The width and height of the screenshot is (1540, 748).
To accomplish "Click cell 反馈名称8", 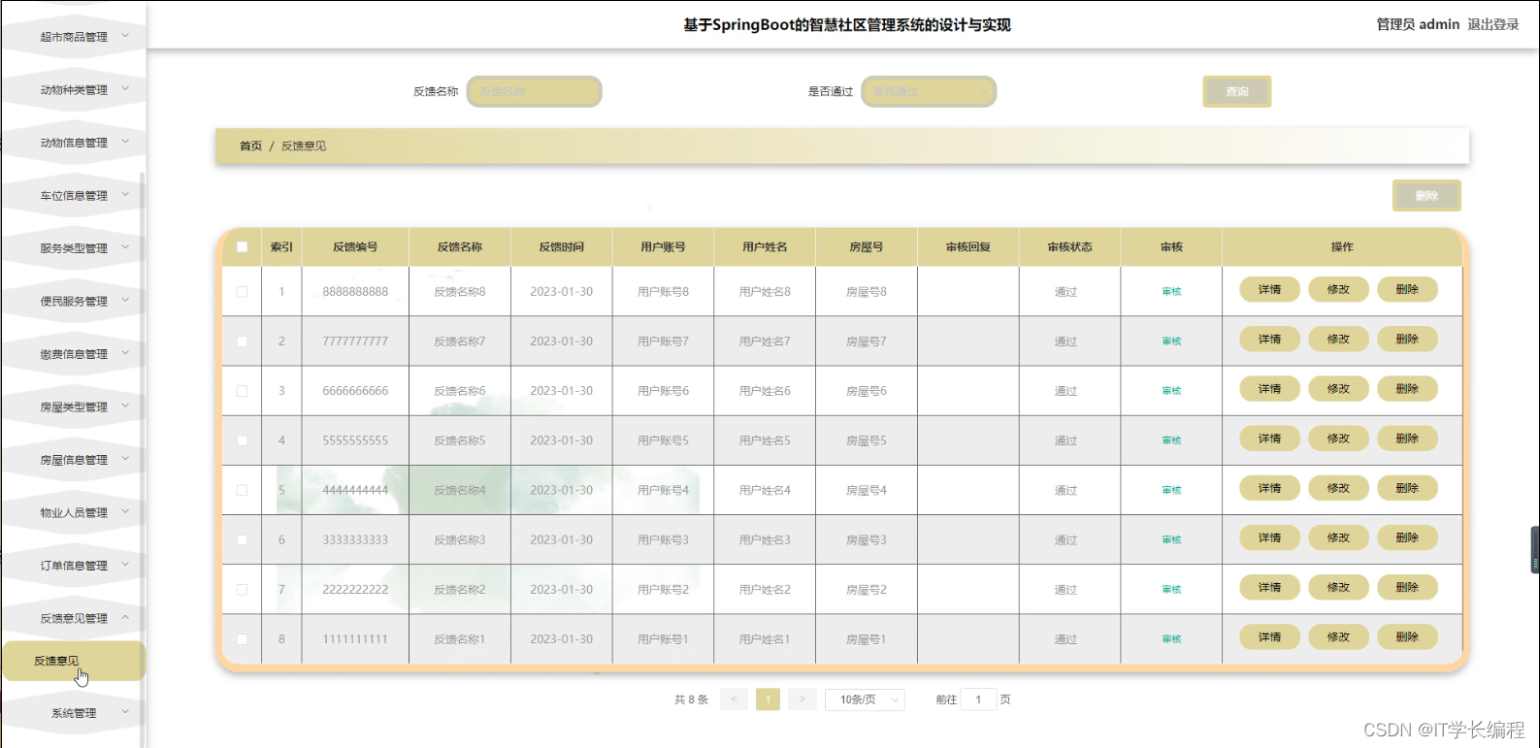I will coord(459,291).
